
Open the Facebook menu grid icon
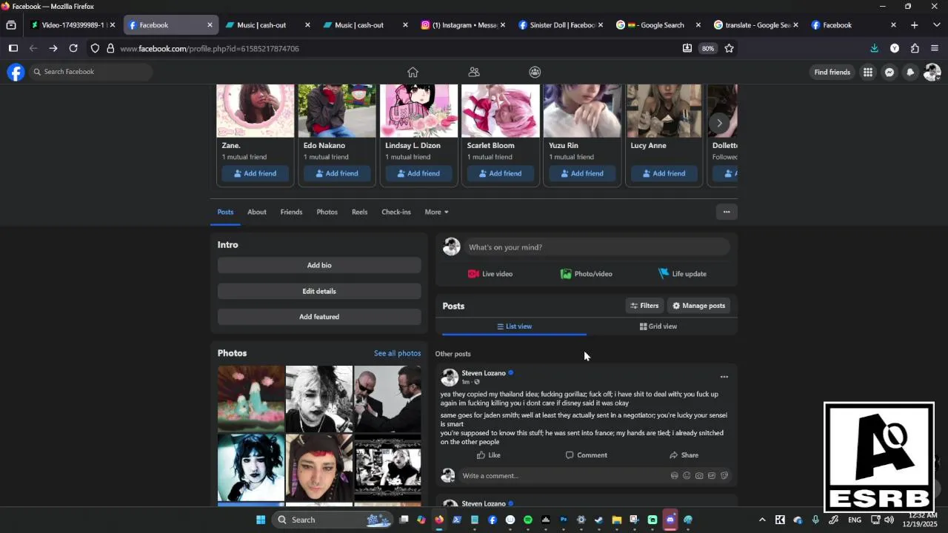(867, 72)
